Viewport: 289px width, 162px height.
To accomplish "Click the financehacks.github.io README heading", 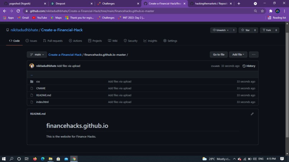I will point(77,126).
